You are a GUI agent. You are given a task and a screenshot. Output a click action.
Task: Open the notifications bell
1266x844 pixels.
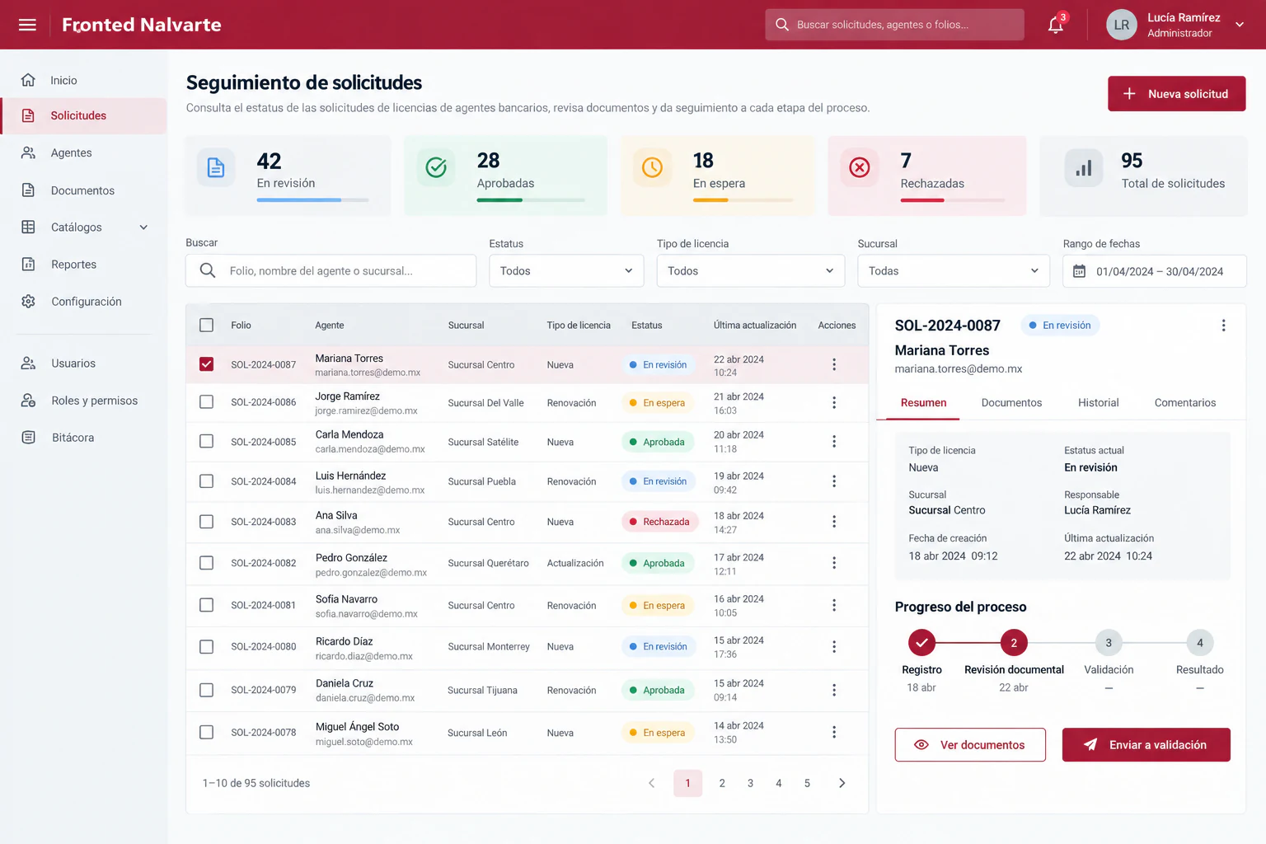(1056, 25)
